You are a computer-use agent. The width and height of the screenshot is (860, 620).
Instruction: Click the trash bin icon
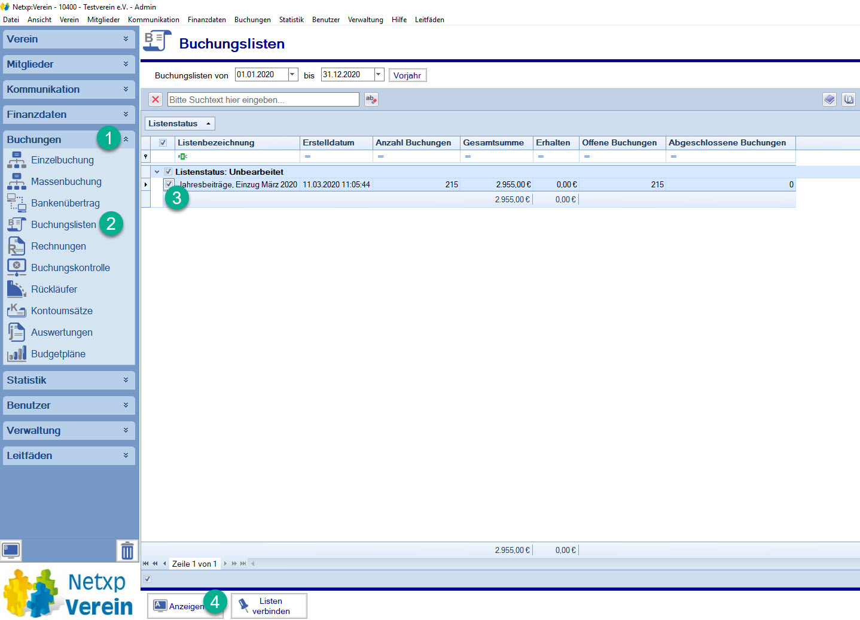click(127, 551)
